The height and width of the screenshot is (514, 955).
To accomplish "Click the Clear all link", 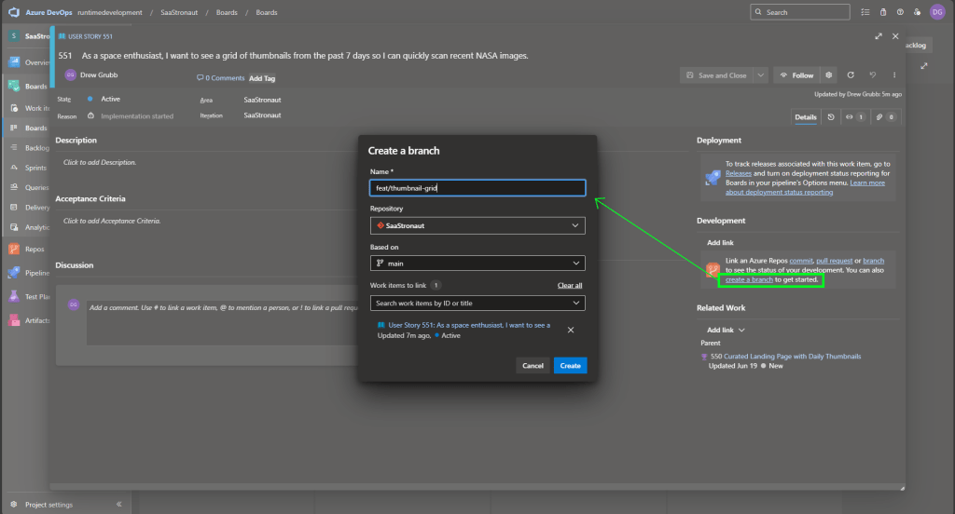I will coord(570,285).
